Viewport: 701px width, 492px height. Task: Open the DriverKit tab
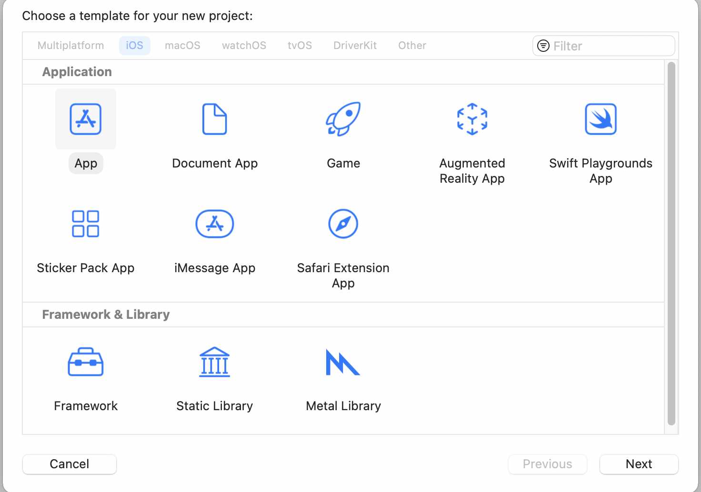tap(355, 46)
